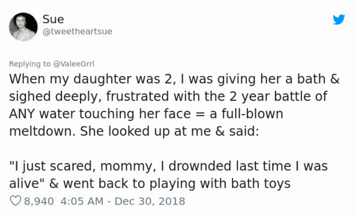Viewport: 356px width, 216px height.
Task: Like the tweet with the heart icon
Action: 15,201
